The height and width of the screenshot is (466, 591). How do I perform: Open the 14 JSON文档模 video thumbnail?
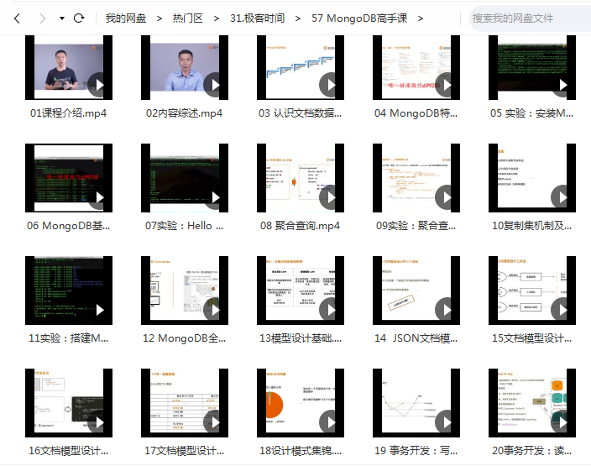coord(416,291)
